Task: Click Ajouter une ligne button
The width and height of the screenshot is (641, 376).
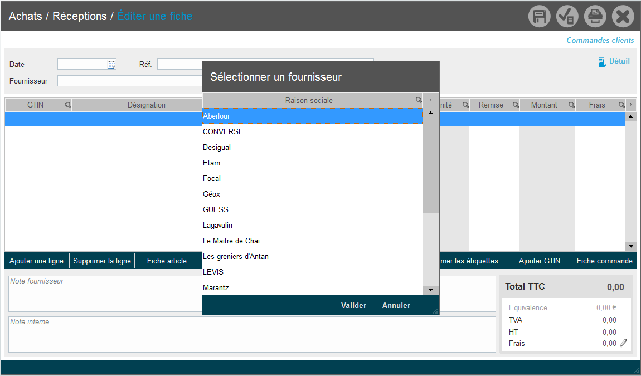Action: click(x=36, y=261)
